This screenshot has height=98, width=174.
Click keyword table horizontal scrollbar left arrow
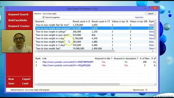tap(36, 51)
